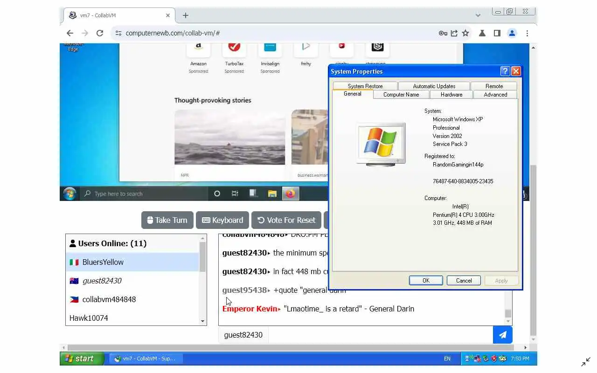Select user Hawk10074 in users list
Screen dimensions: 597x373
pos(132,318)
